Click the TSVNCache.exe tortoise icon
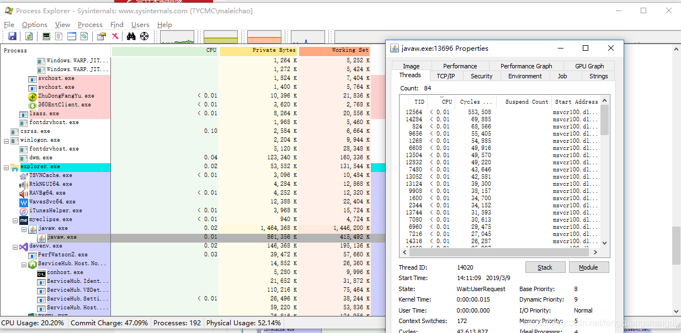681x333 pixels. [x=24, y=175]
